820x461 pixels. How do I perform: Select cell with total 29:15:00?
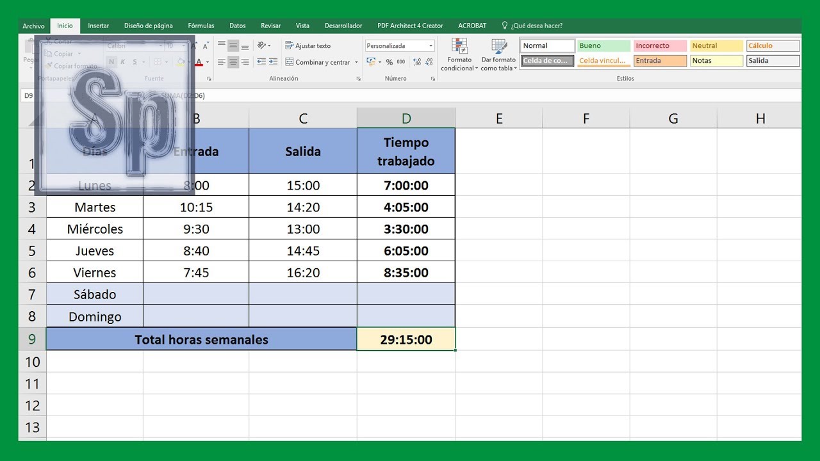406,339
